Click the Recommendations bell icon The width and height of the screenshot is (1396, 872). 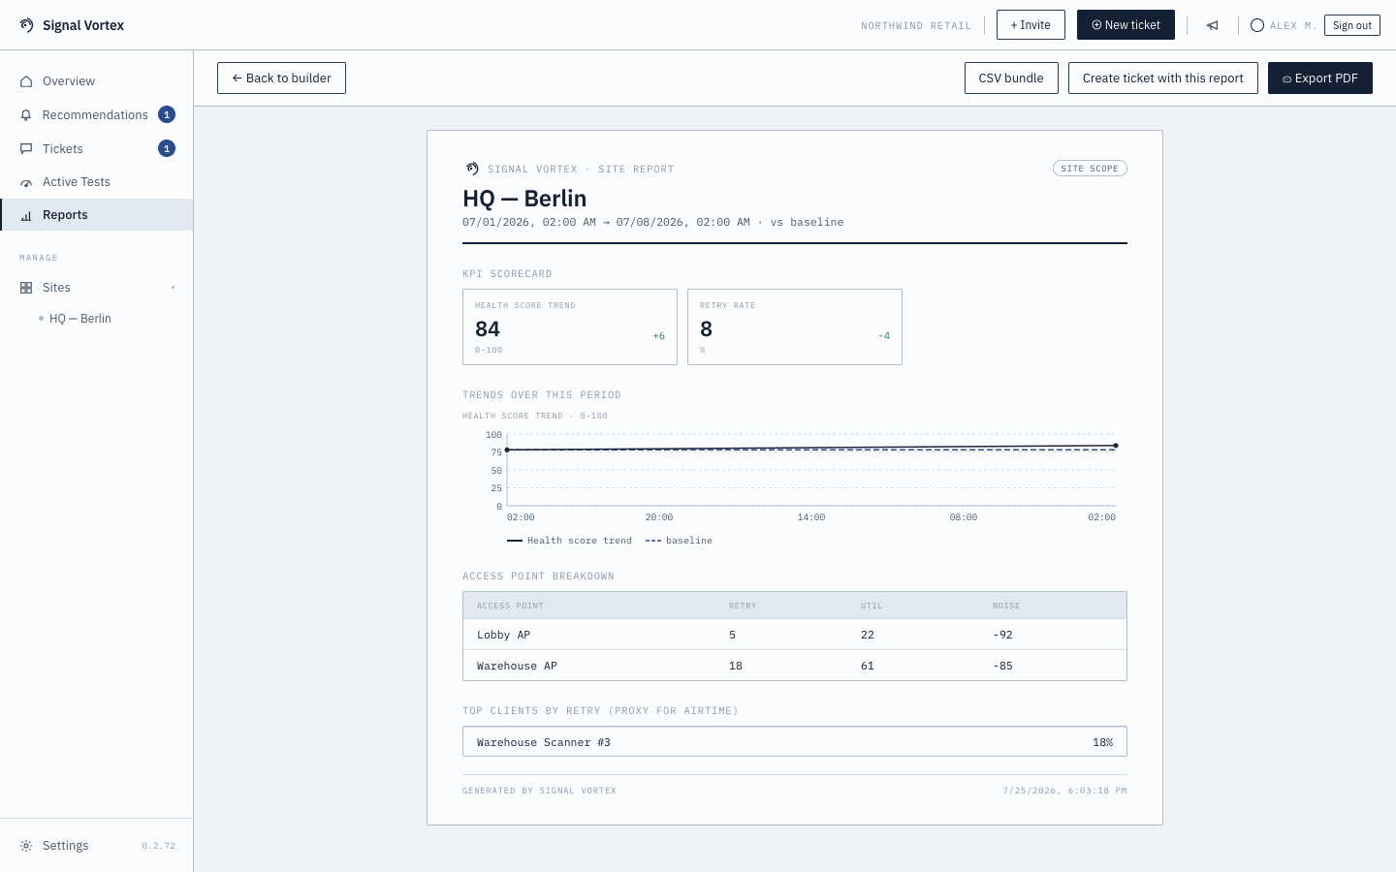[26, 115]
